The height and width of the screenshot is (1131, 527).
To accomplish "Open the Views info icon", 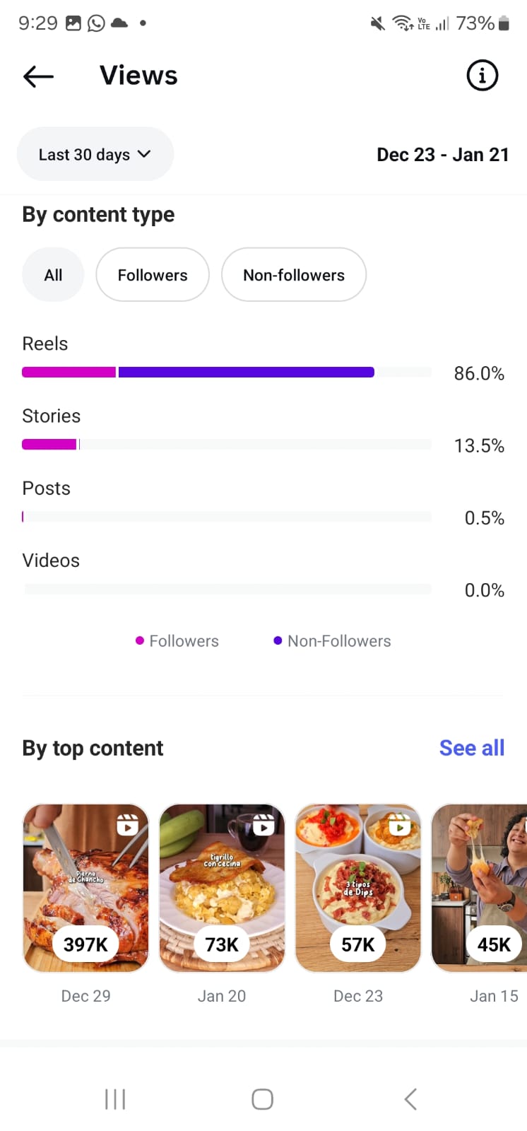I will pyautogui.click(x=482, y=75).
